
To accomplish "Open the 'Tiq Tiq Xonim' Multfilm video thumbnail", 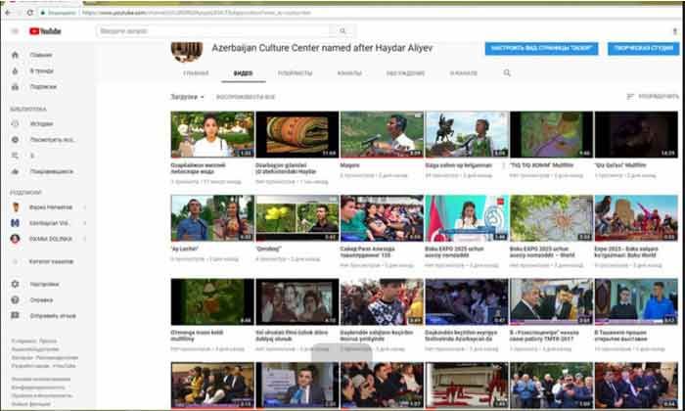I will (551, 134).
